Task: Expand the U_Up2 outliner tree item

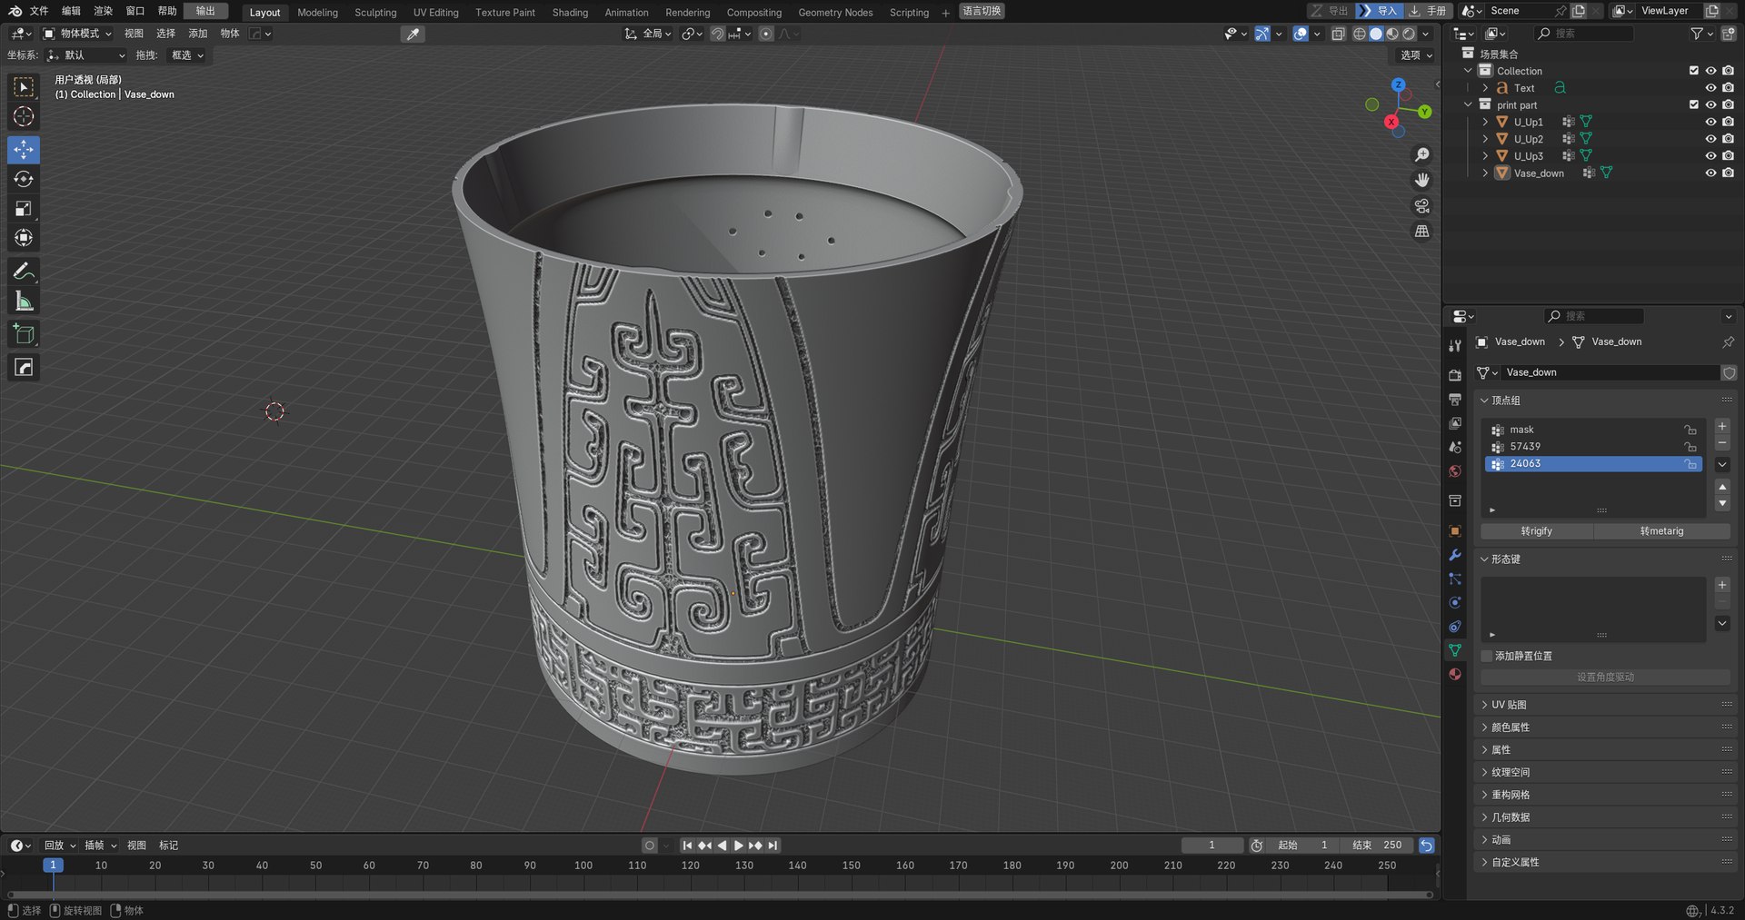Action: 1485,139
